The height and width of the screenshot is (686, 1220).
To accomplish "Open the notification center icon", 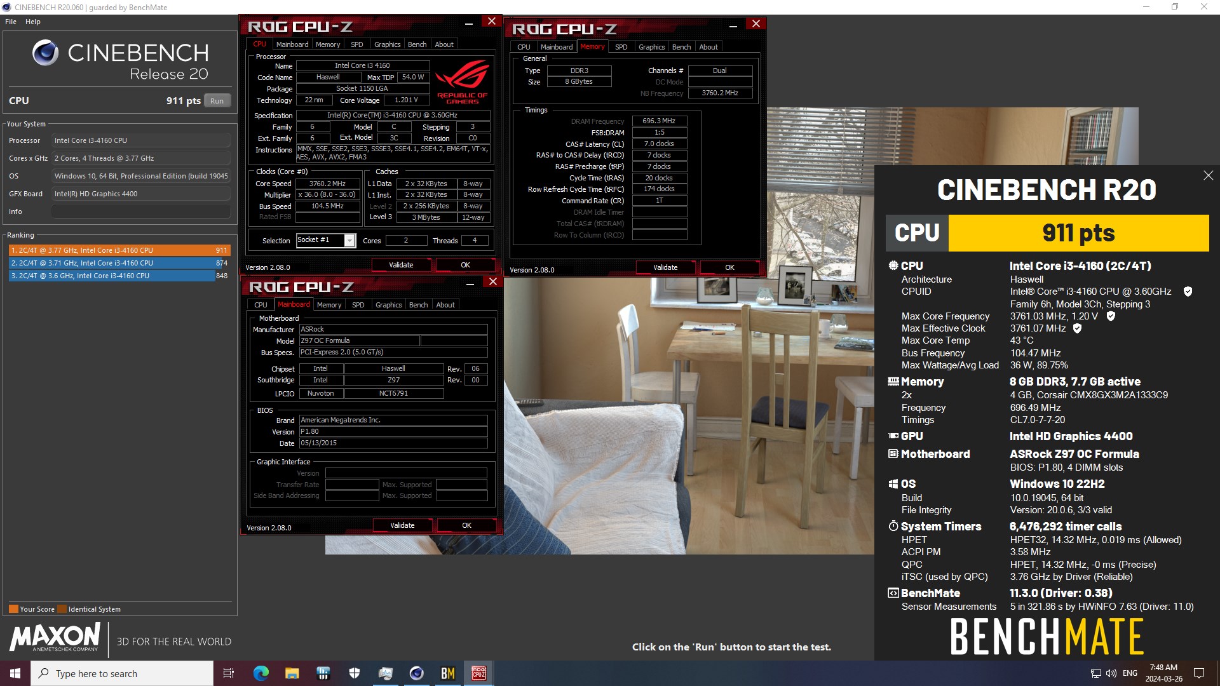I will click(x=1199, y=673).
